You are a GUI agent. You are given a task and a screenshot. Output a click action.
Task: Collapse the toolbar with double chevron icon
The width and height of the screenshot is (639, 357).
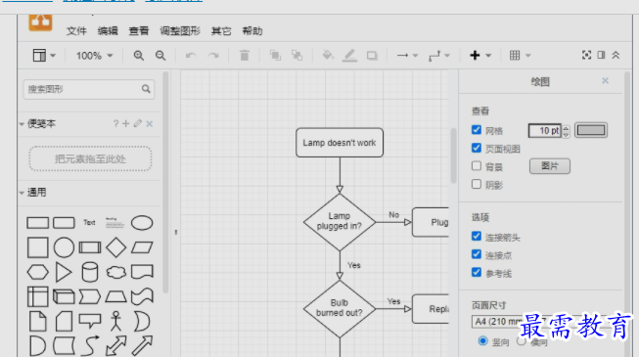616,55
